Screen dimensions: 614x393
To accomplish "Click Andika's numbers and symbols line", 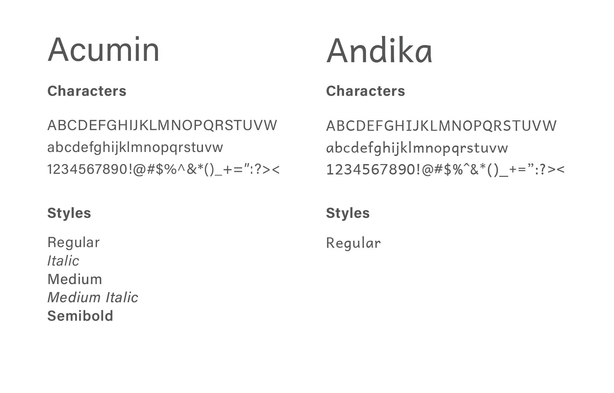I will coord(445,170).
